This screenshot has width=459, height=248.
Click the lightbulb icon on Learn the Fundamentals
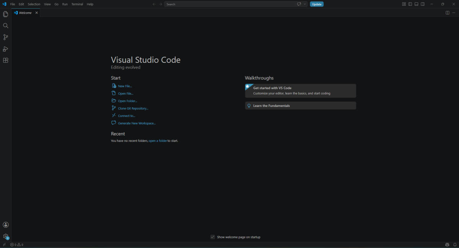tap(249, 105)
